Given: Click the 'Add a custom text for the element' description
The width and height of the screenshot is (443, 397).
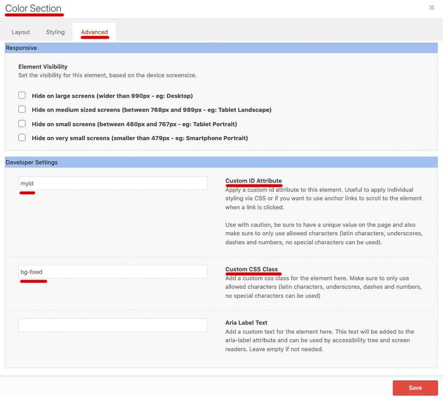Looking at the screenshot, I should click(319, 340).
